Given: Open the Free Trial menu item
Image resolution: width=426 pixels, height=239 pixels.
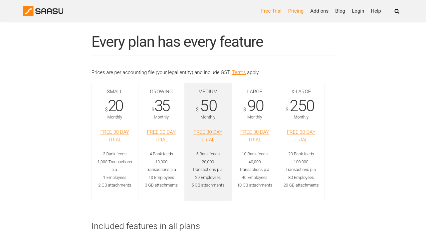Looking at the screenshot, I should (271, 11).
